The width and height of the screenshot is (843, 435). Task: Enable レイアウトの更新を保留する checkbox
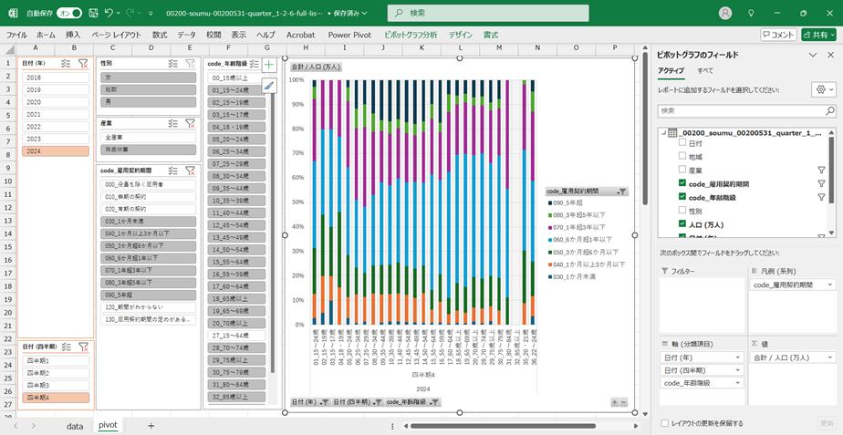coord(663,423)
